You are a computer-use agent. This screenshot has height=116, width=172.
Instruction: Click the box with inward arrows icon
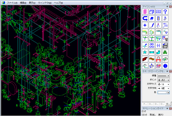(152, 66)
